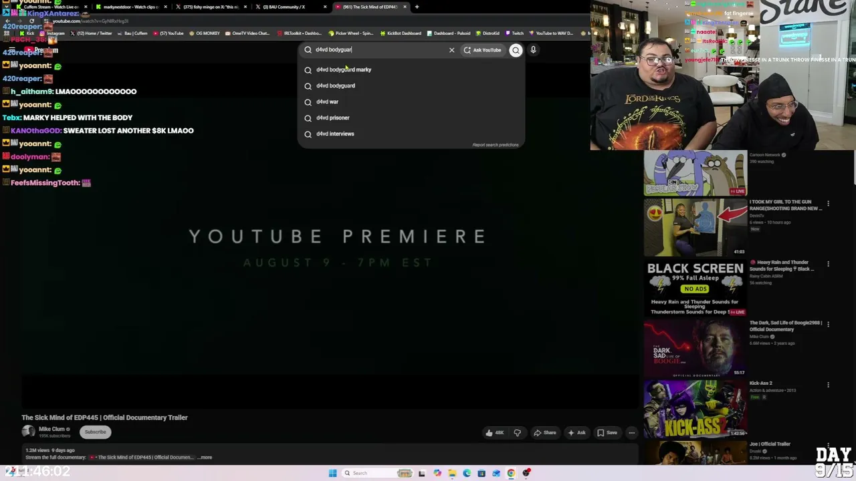Open options menu for Boogie2988 documentary
Screen dimensions: 856x481
coord(828,324)
